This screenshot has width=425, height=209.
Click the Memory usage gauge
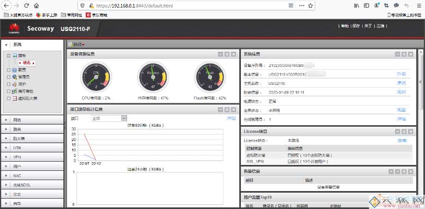[153, 77]
